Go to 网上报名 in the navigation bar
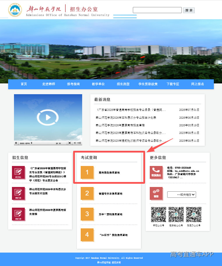This screenshot has height=266, width=222. [198, 84]
